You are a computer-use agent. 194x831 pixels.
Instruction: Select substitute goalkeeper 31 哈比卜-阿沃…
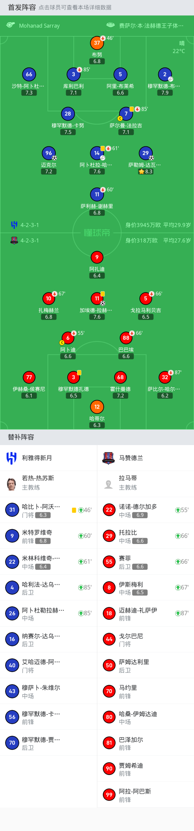coord(48,510)
